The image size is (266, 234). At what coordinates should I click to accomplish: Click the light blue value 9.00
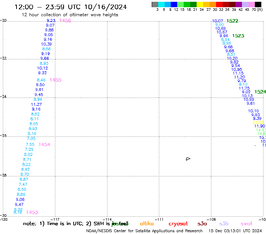pos(220,24)
